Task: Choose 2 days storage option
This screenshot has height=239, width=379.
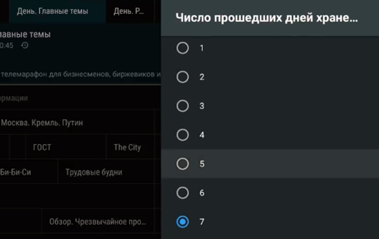Action: [270, 77]
